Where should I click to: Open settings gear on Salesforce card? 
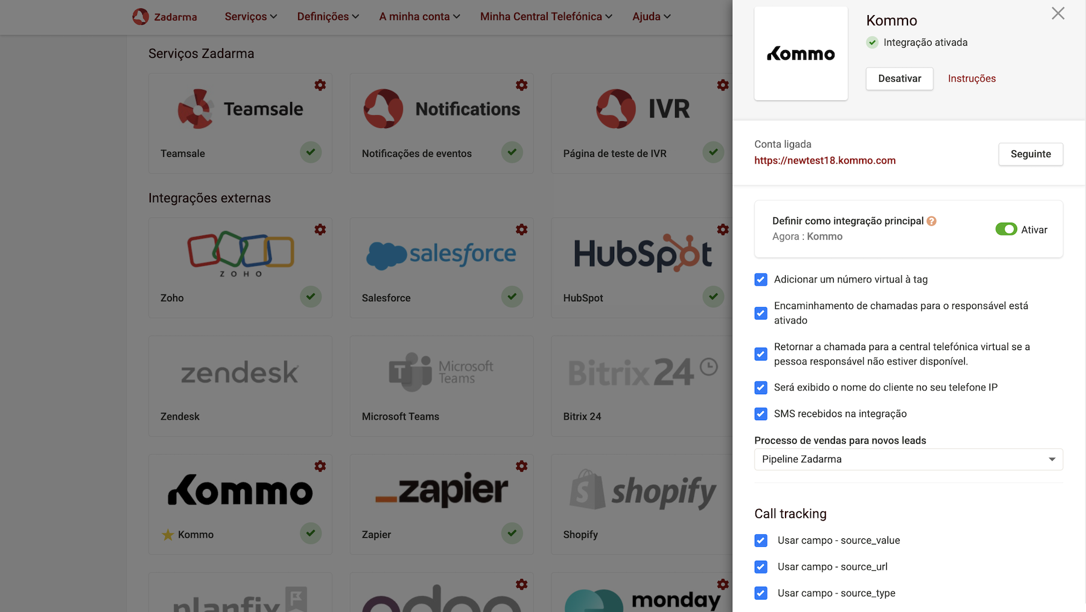pos(522,229)
